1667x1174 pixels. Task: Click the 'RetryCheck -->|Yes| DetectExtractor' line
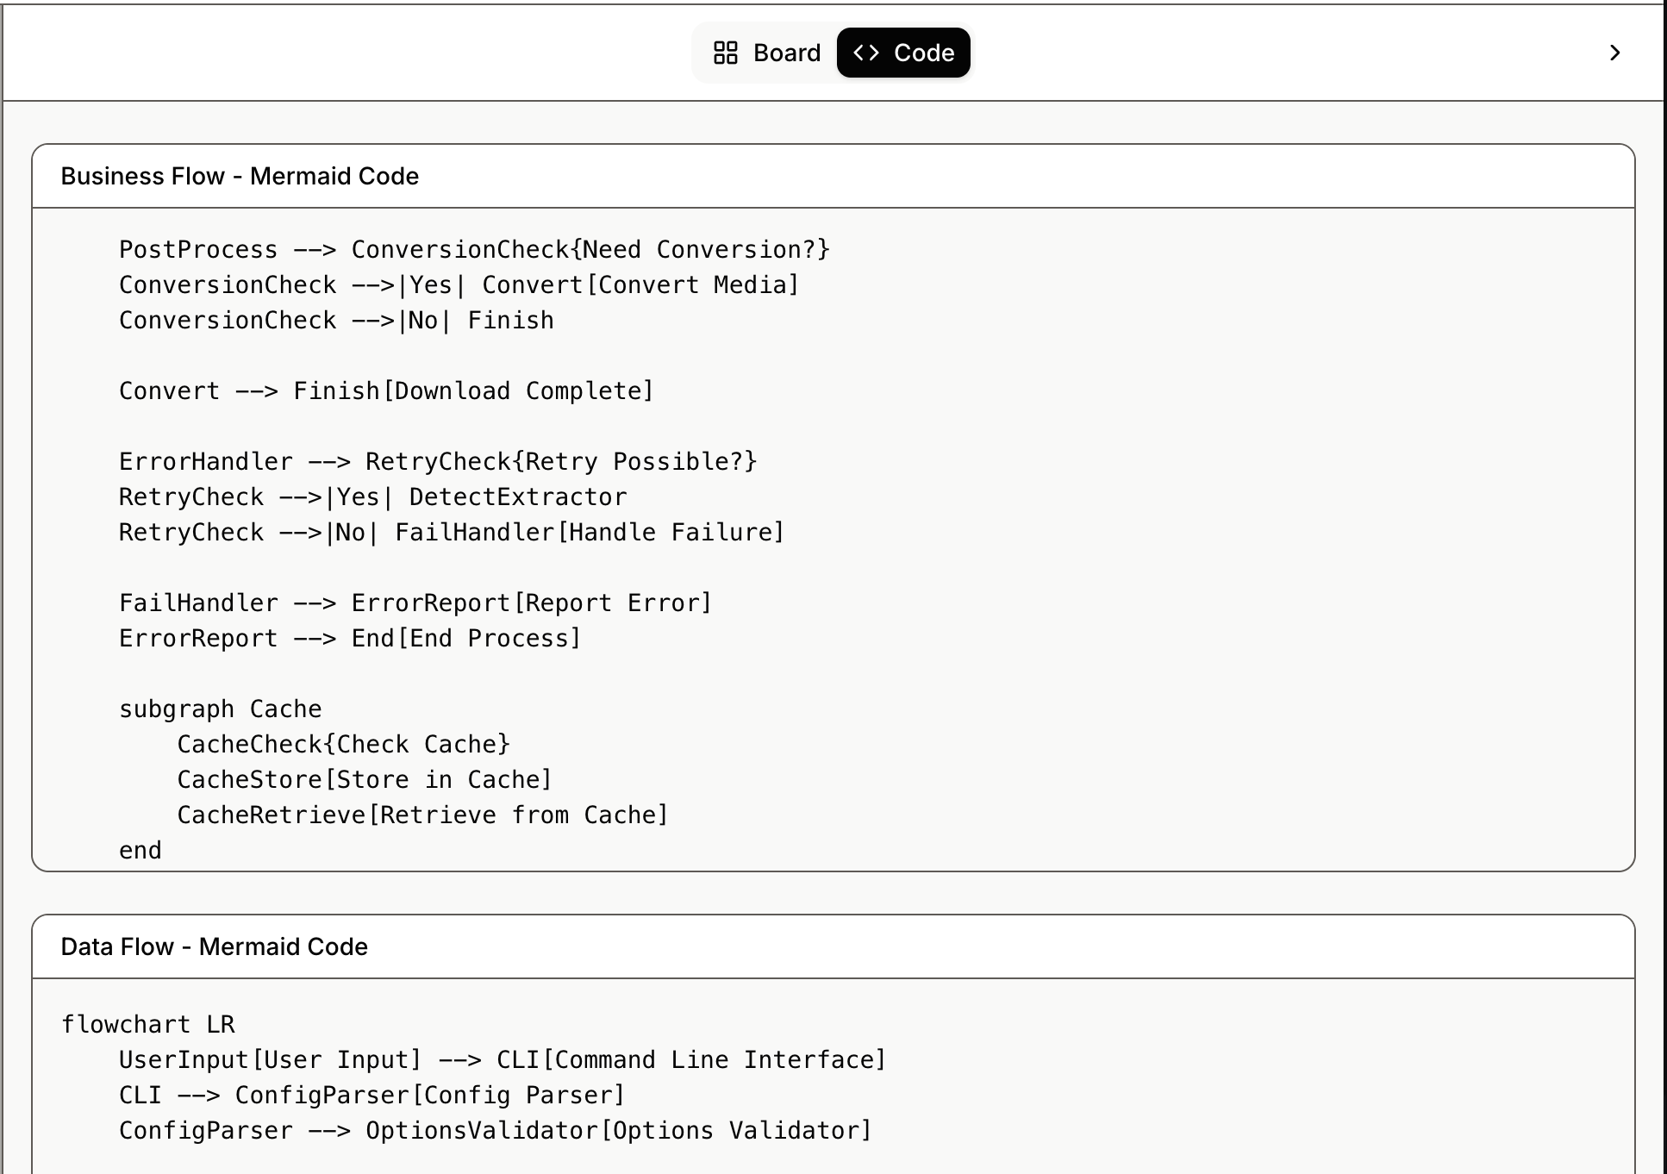pos(372,496)
